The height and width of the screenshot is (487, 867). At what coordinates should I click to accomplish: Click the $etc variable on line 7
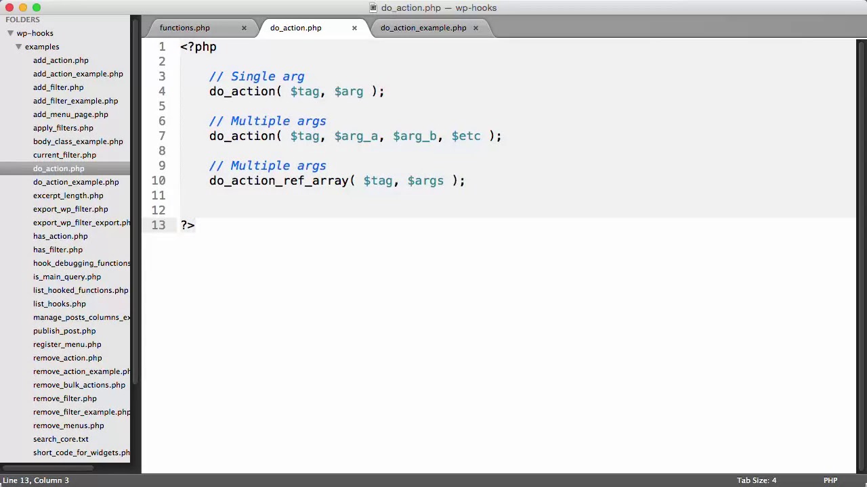point(466,137)
